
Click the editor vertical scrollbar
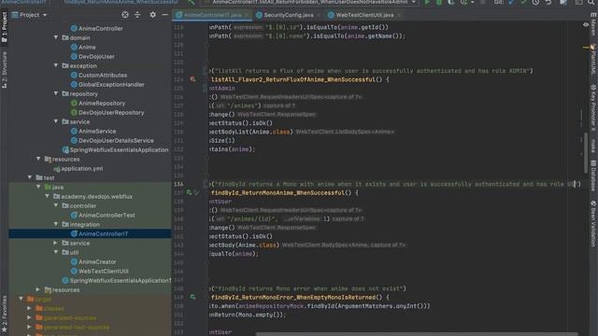pyautogui.click(x=586, y=152)
